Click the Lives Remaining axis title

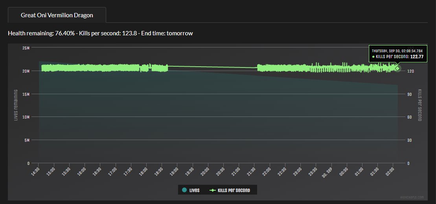click(16, 105)
